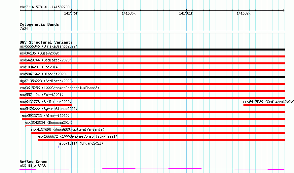Click the 141582k ruler position
Image resolution: width=294 pixels, height=173 pixels.
(x=243, y=13)
